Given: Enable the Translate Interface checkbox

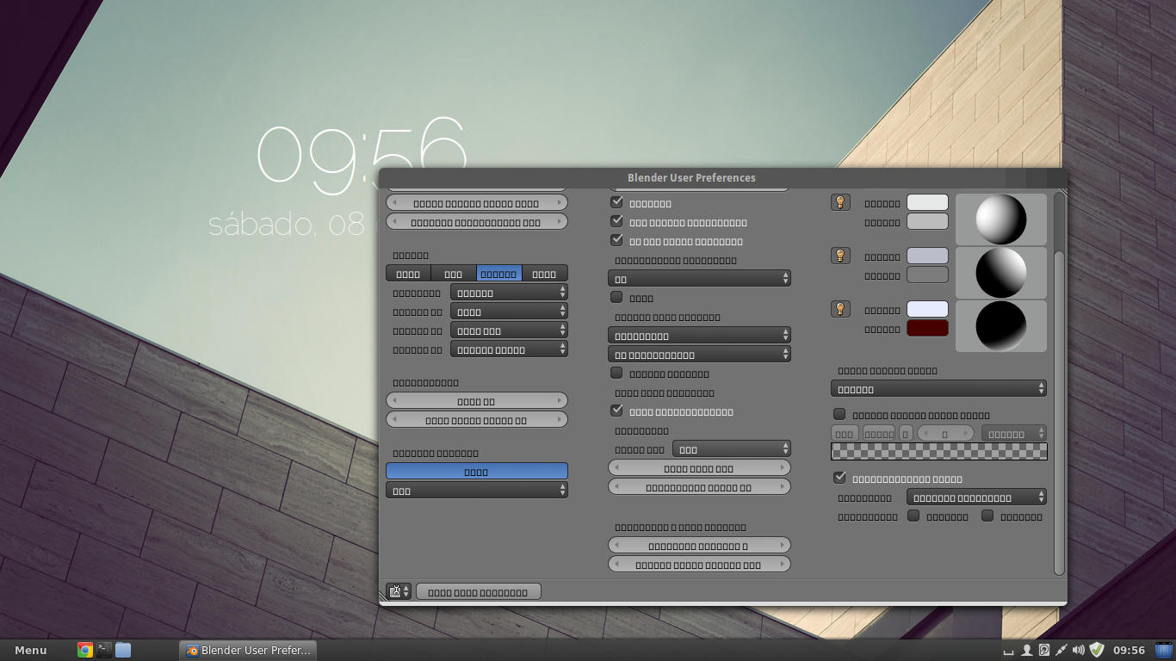Looking at the screenshot, I should pyautogui.click(x=913, y=516).
